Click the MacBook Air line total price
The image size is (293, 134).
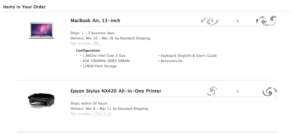point(267,21)
